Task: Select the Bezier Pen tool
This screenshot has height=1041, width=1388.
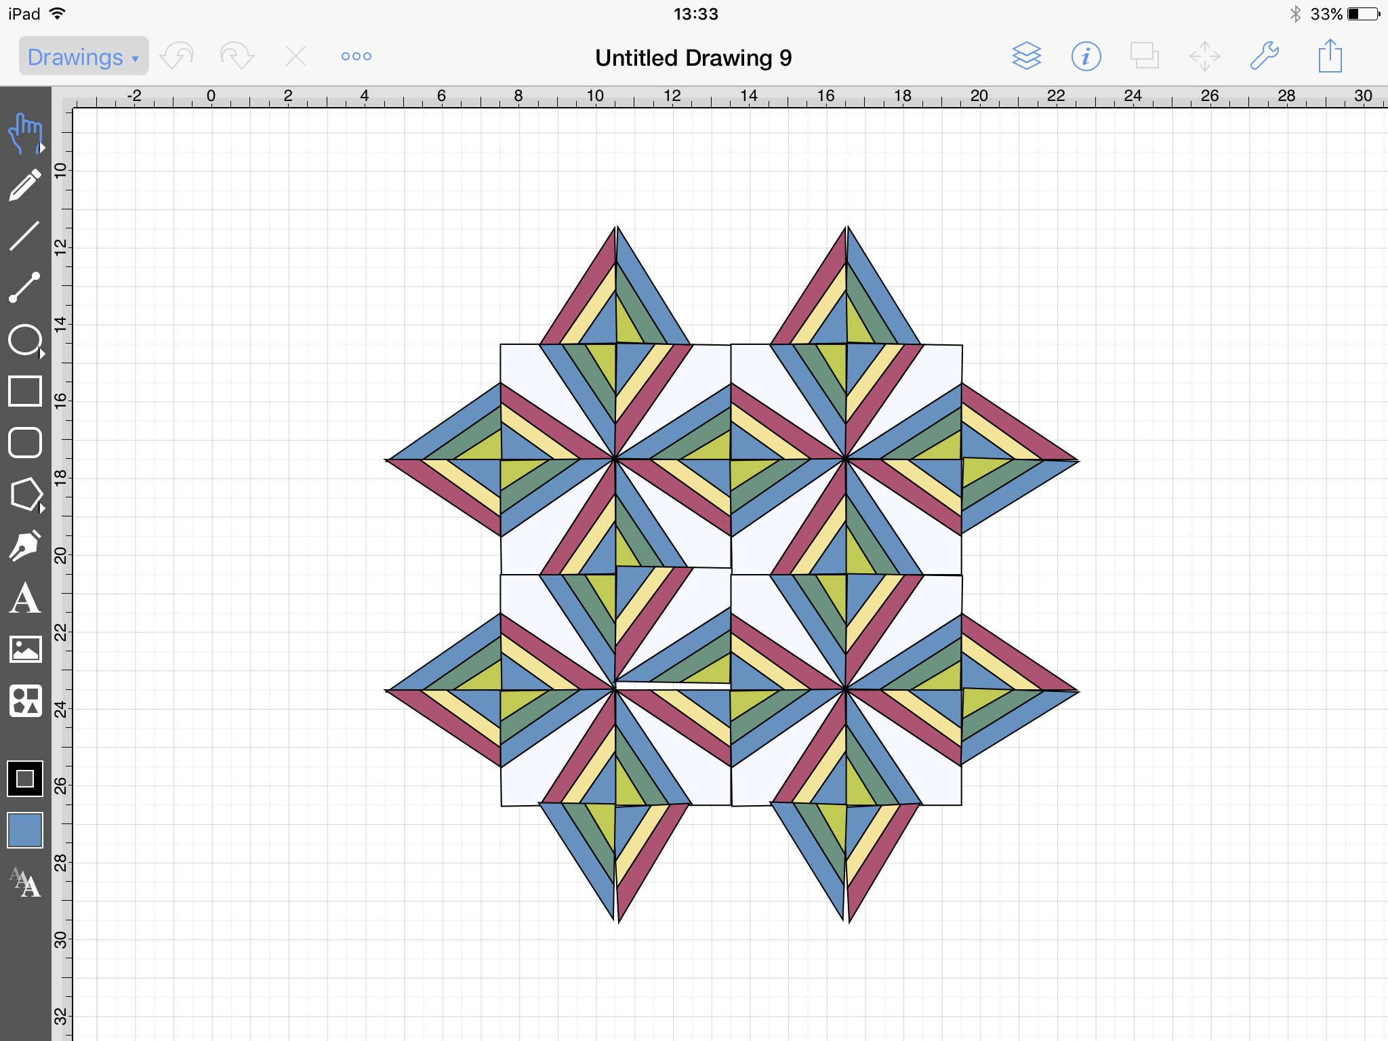Action: pos(25,546)
